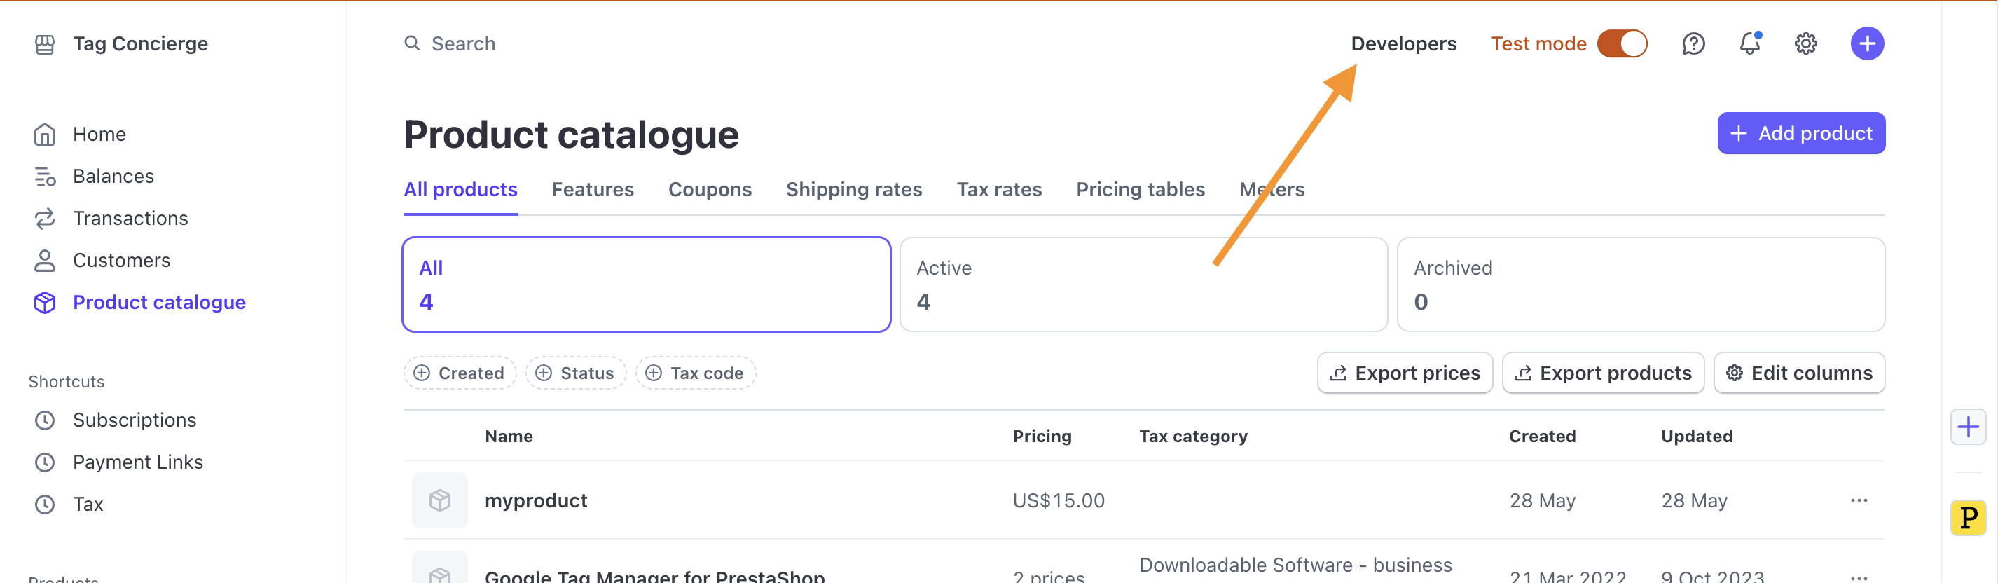Click the yellow P extension icon
Viewport: 1998px width, 583px height.
tap(1967, 517)
